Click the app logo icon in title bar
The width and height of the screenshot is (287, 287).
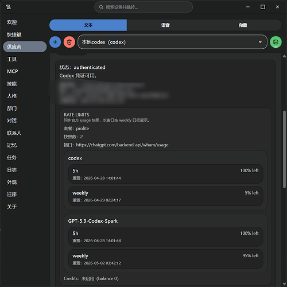point(9,7)
